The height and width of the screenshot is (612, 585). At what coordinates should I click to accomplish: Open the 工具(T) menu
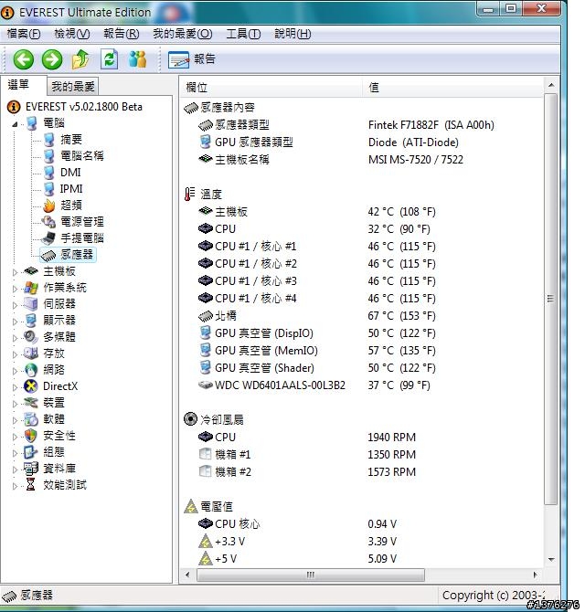tap(243, 34)
